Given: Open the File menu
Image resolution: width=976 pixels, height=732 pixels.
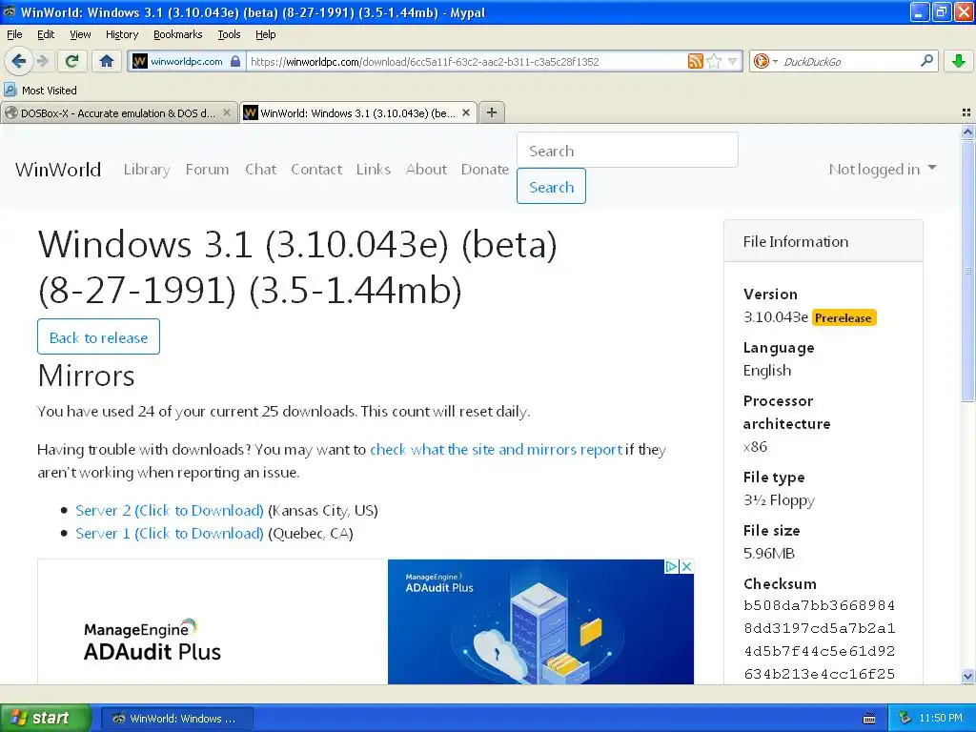Looking at the screenshot, I should pyautogui.click(x=14, y=34).
